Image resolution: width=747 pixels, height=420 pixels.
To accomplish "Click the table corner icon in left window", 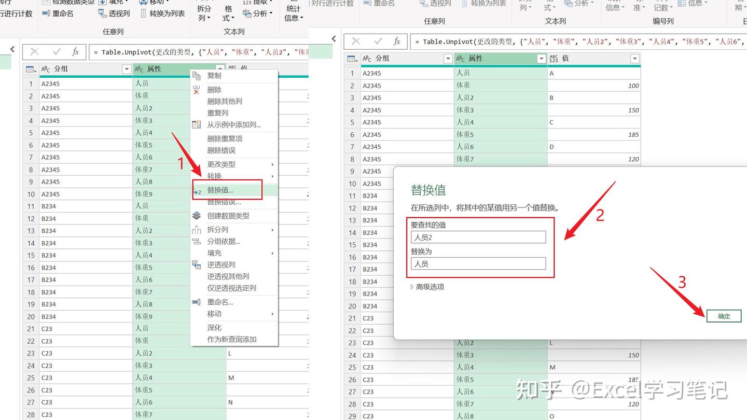I will (x=31, y=69).
